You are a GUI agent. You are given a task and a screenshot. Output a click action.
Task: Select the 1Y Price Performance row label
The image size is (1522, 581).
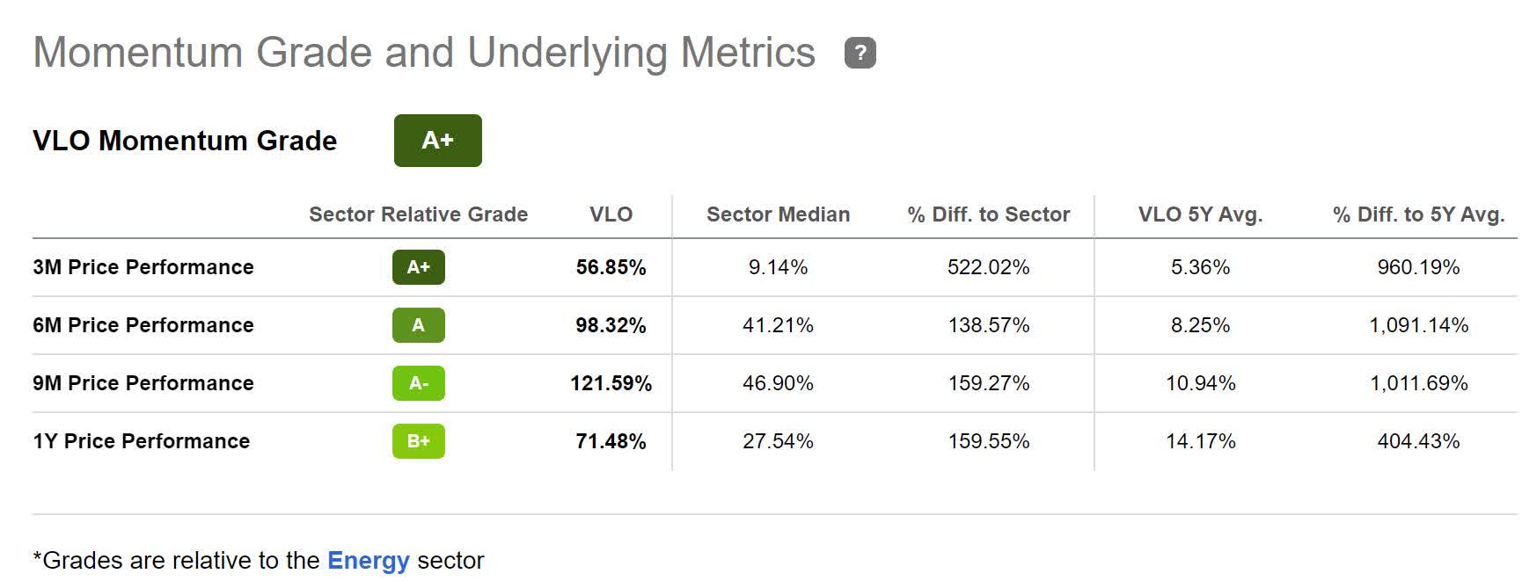click(142, 441)
